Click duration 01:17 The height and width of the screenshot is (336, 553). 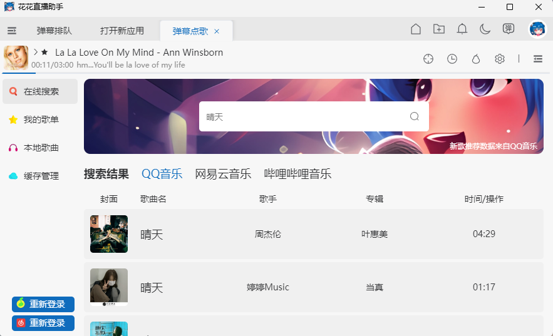pyautogui.click(x=484, y=287)
